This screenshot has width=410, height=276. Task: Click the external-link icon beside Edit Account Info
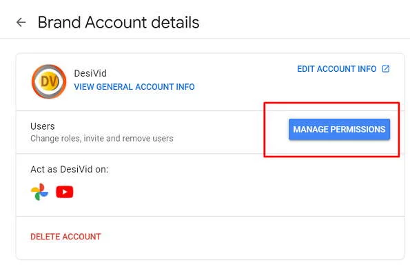[386, 69]
